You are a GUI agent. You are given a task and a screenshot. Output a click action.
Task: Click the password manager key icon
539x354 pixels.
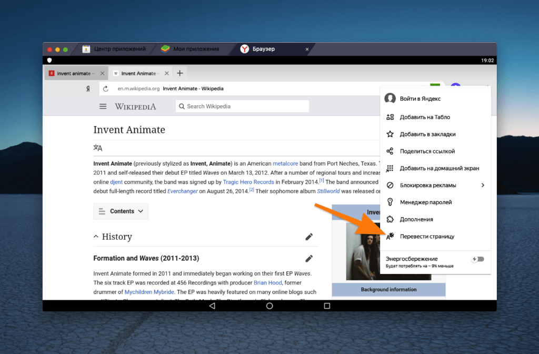tap(390, 202)
